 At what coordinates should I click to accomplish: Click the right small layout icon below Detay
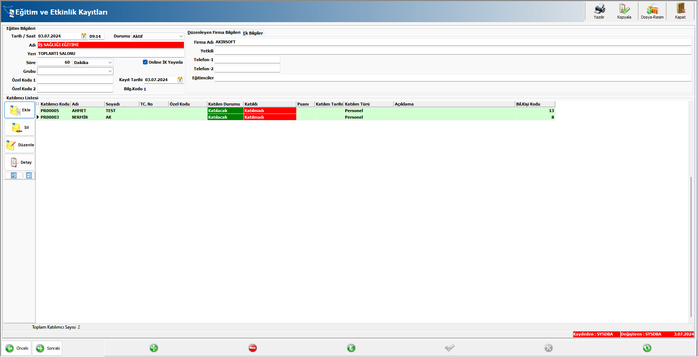point(29,175)
